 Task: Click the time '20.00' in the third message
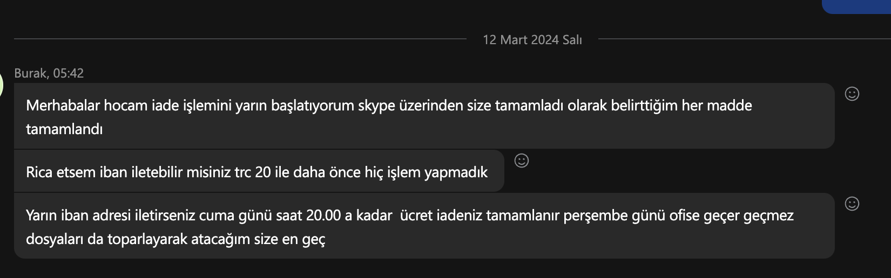click(x=323, y=216)
